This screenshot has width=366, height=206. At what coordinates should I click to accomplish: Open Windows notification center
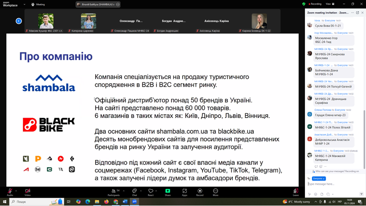[x=360, y=202]
